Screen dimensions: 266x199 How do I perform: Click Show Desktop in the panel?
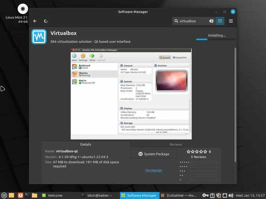(x=11, y=195)
